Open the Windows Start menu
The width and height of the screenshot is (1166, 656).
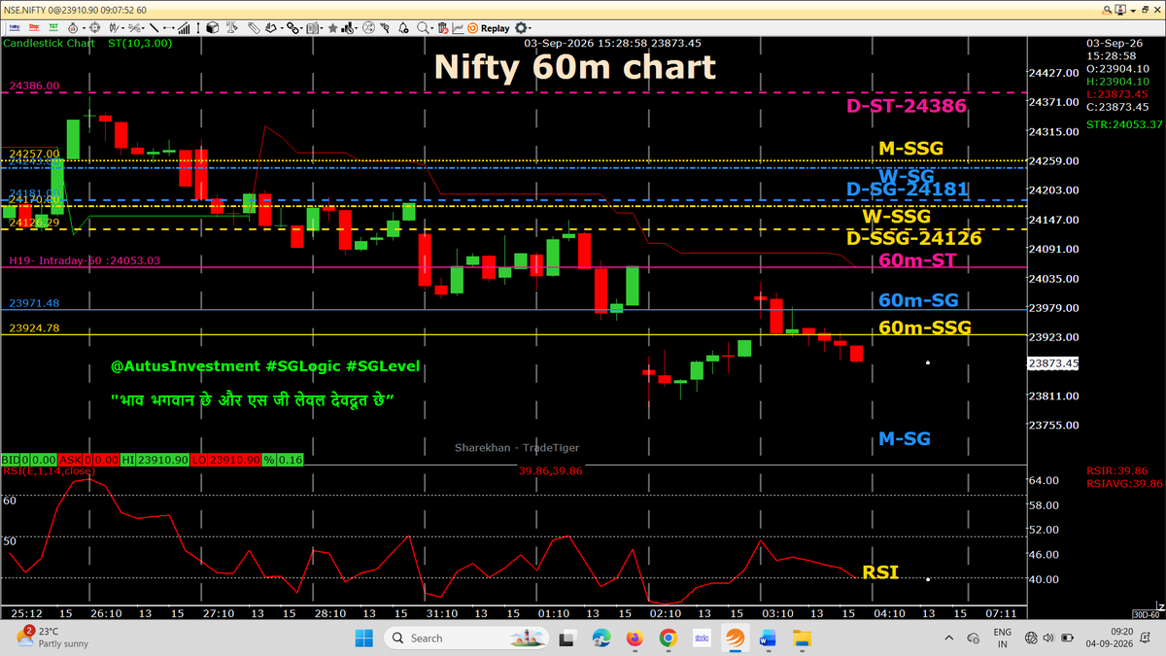[362, 639]
